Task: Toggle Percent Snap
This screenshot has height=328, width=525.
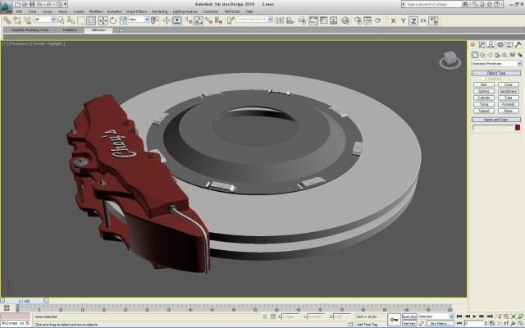Action: tap(208, 20)
